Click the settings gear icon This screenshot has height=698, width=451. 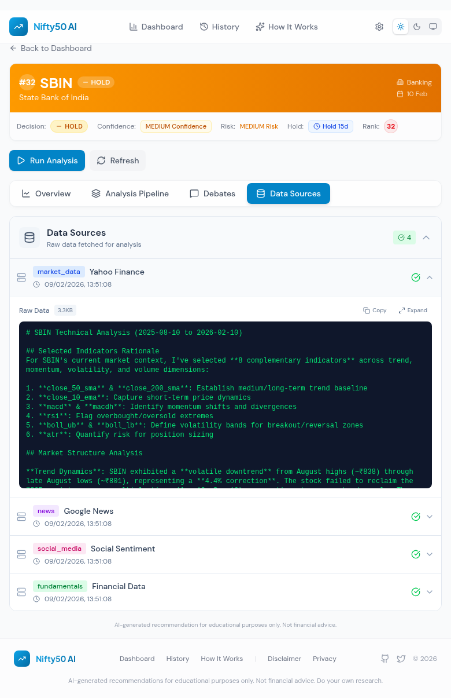(x=379, y=27)
